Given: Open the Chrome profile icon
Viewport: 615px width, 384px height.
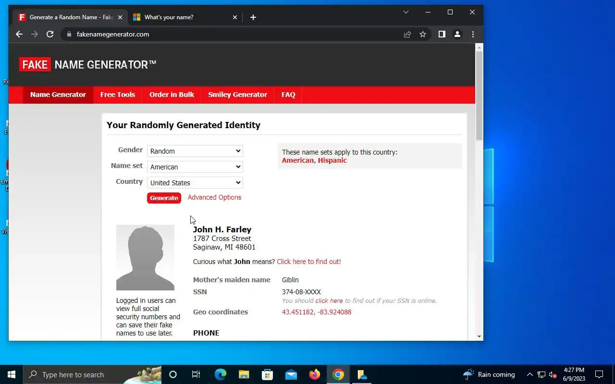Looking at the screenshot, I should click(457, 34).
